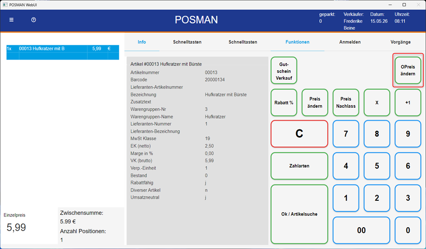Click the Uhrzeit value 08:11
426x249 pixels.
click(x=400, y=21)
